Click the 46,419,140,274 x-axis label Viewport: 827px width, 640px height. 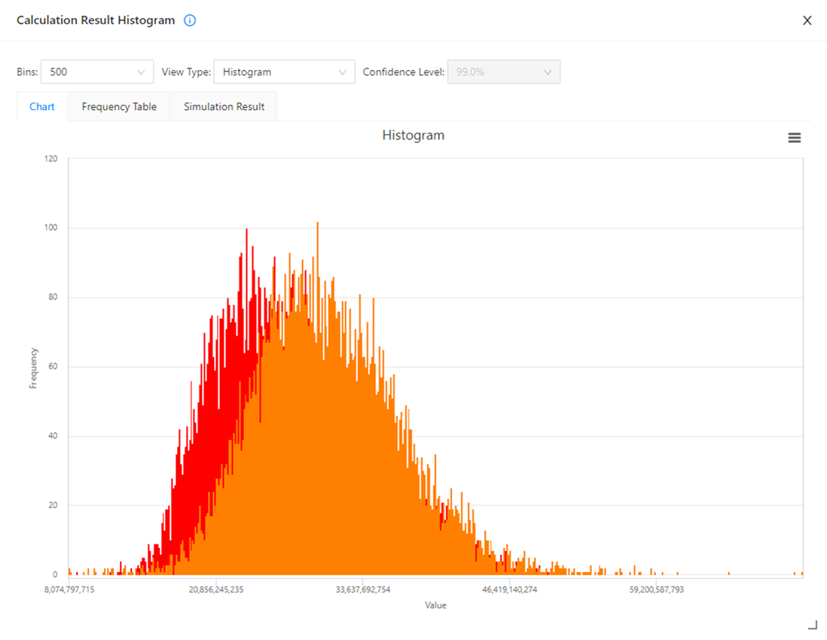point(510,590)
